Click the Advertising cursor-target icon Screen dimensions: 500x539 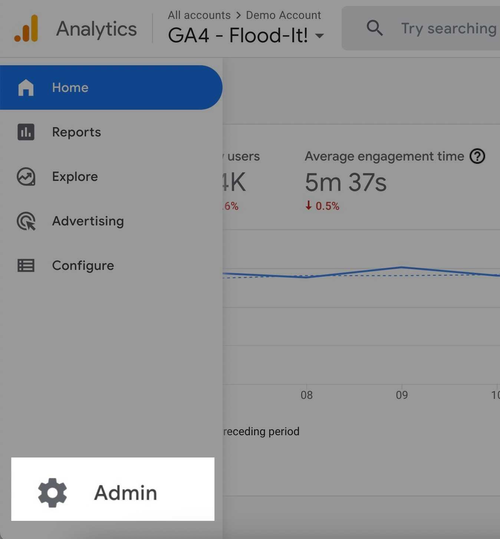[26, 221]
